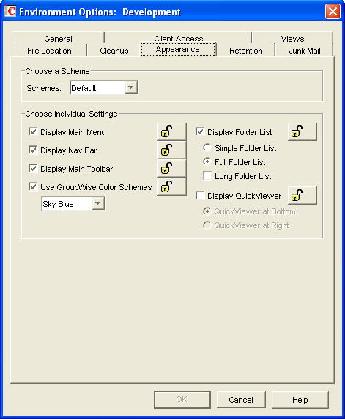Image resolution: width=345 pixels, height=419 pixels.
Task: Click the Cancel button
Action: (241, 400)
